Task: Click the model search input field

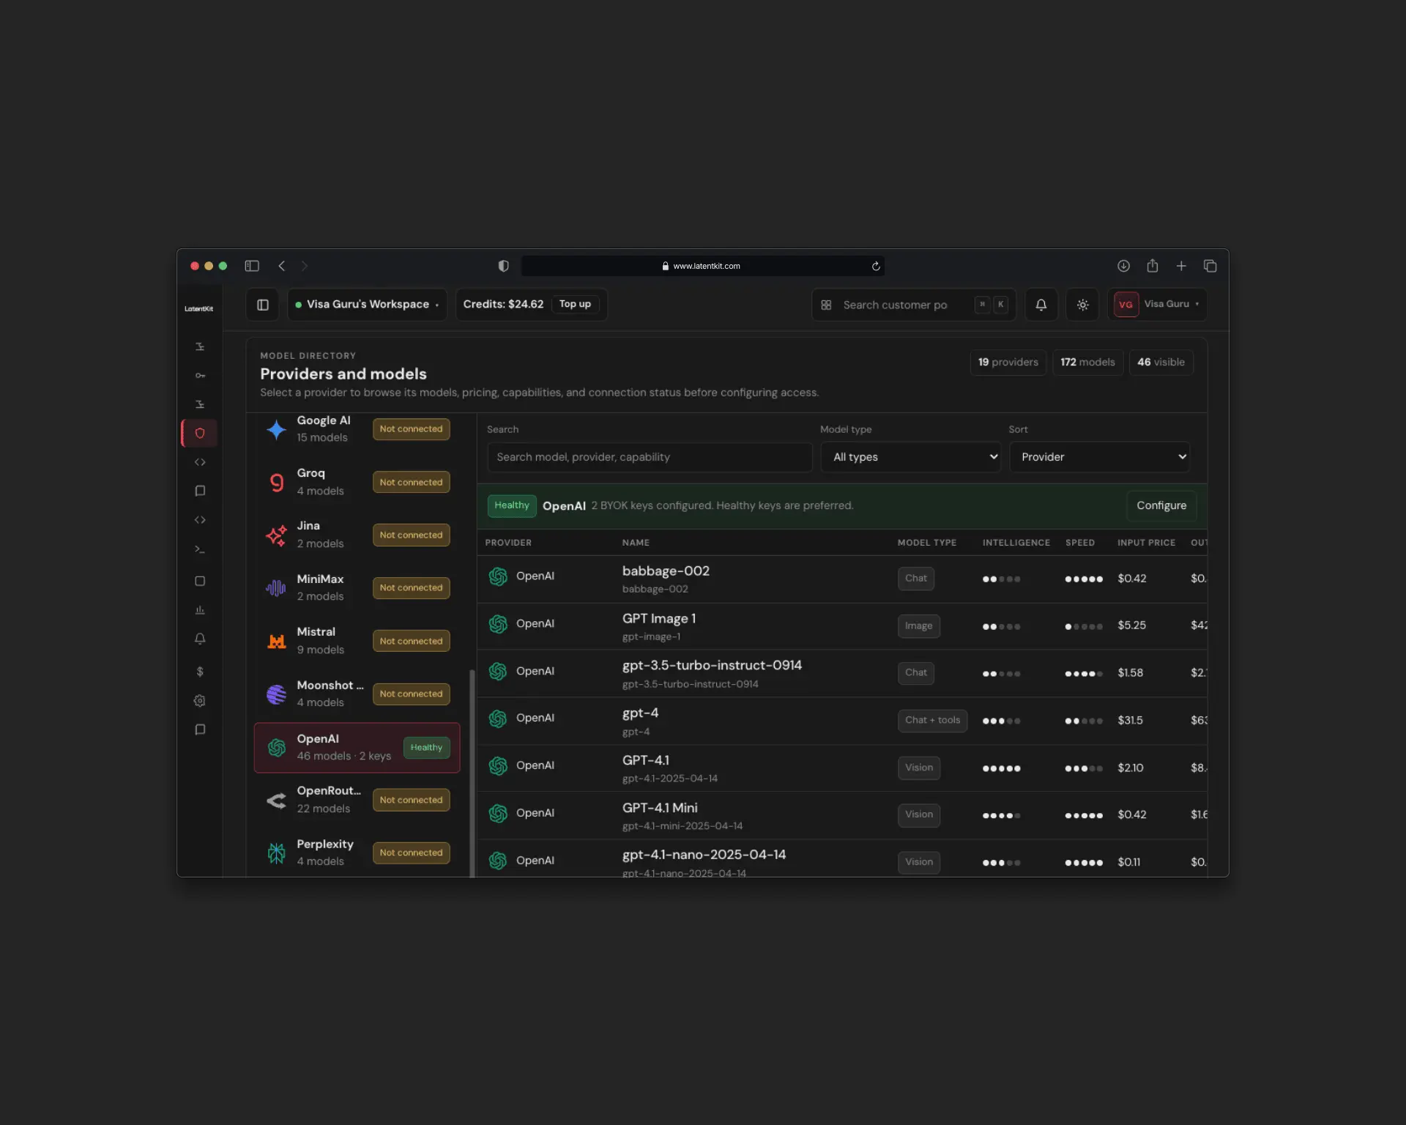Action: [x=650, y=457]
